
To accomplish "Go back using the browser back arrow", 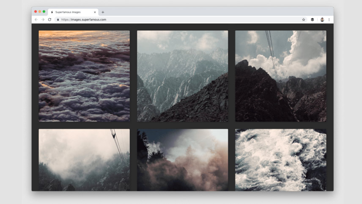I will 36,19.
